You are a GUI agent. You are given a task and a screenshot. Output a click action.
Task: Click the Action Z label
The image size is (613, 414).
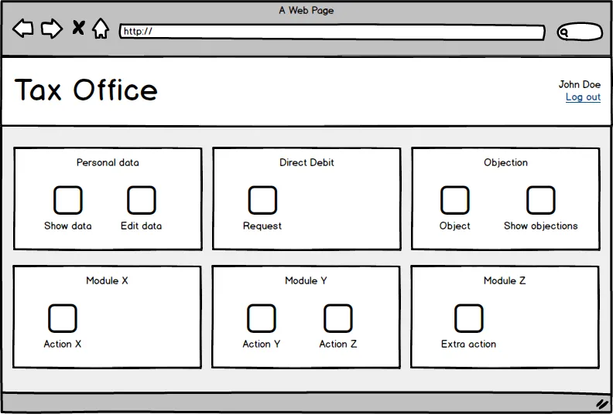tap(338, 344)
